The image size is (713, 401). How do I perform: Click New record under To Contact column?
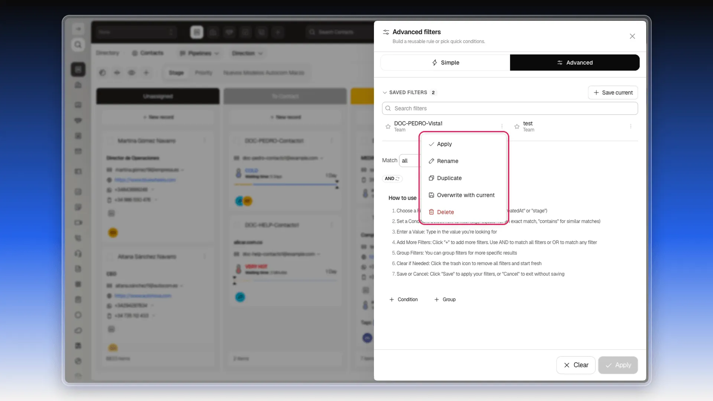click(286, 117)
